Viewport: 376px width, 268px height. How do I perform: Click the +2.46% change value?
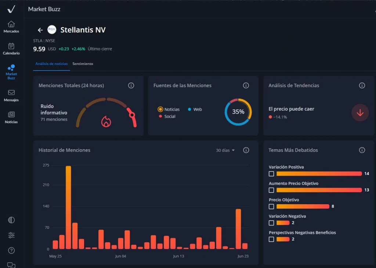(78, 49)
